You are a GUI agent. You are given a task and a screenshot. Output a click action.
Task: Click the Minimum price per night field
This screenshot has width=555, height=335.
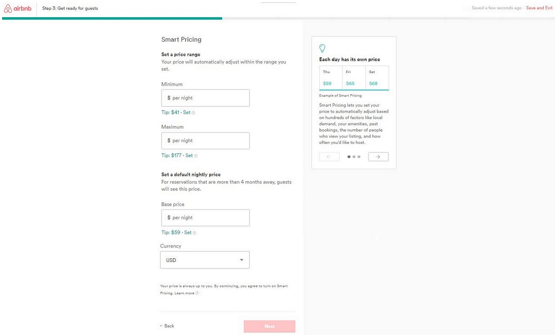205,98
